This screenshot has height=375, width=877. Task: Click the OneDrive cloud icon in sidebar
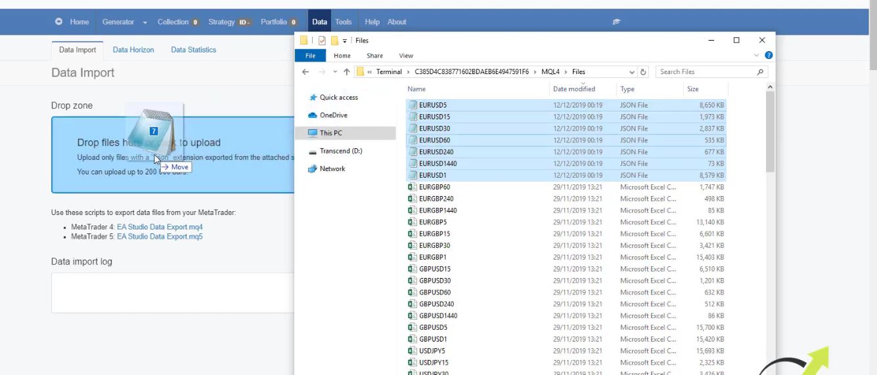[x=313, y=115]
